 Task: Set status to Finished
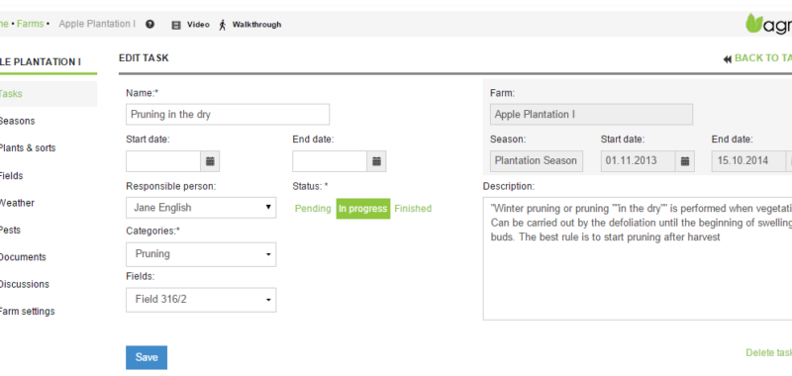click(x=413, y=209)
